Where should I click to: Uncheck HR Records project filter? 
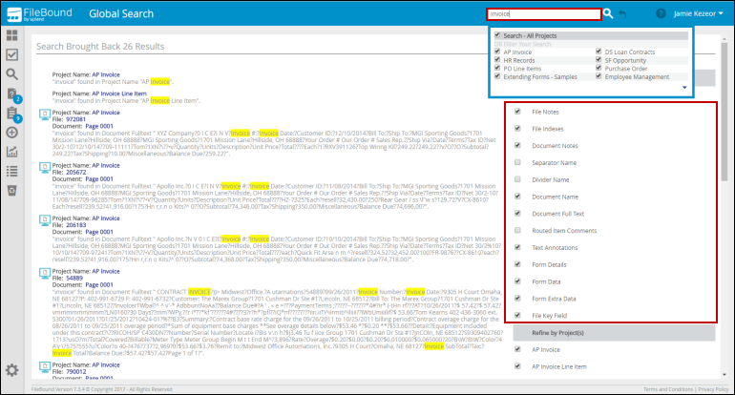point(497,60)
